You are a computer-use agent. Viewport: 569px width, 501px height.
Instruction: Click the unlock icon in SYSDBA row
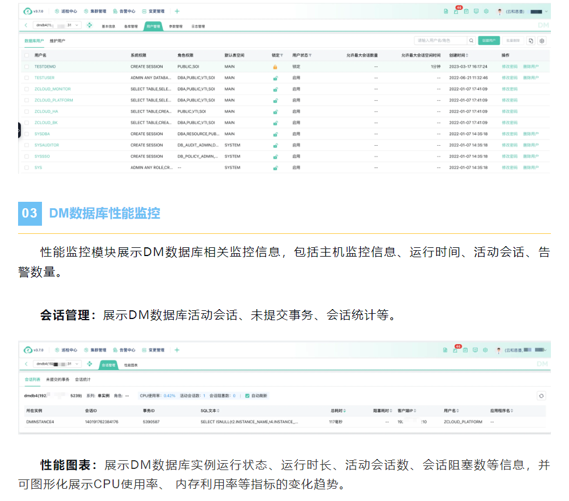point(275,134)
